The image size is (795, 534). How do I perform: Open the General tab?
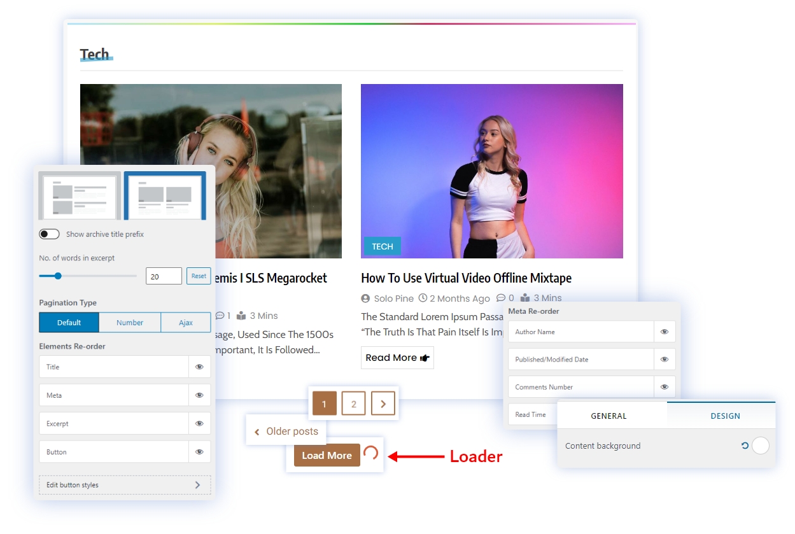pyautogui.click(x=609, y=416)
